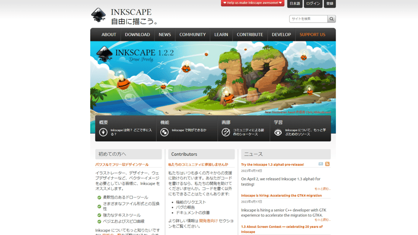Click the 柔軟性のあるドローツール list item
This screenshot has height=235, width=418.
126,198
